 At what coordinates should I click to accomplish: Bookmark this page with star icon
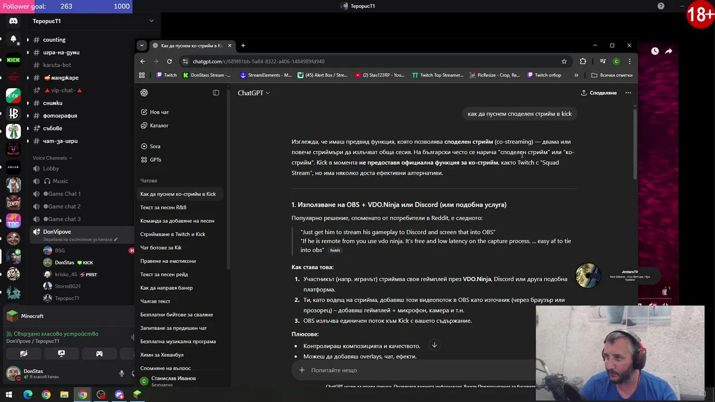pos(564,61)
